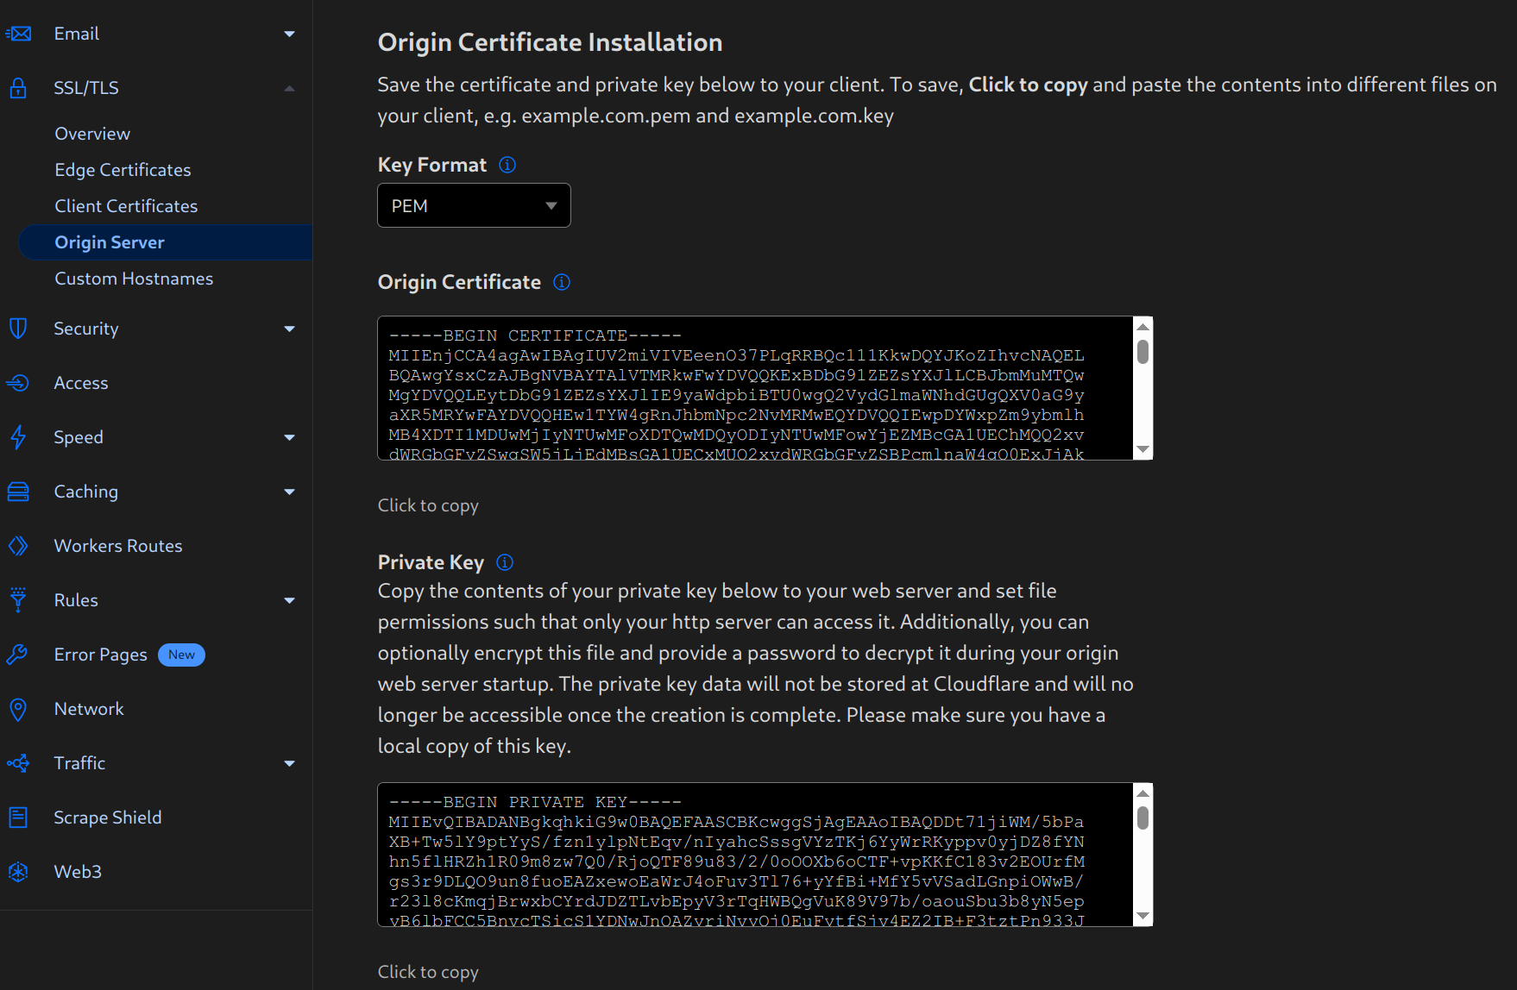Click the BEGIN PRIVATE KEY line

coord(535,802)
